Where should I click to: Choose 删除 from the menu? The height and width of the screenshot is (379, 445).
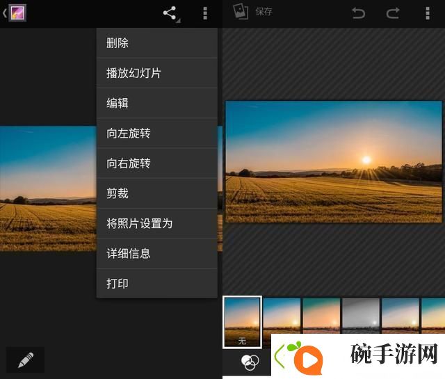pos(157,43)
